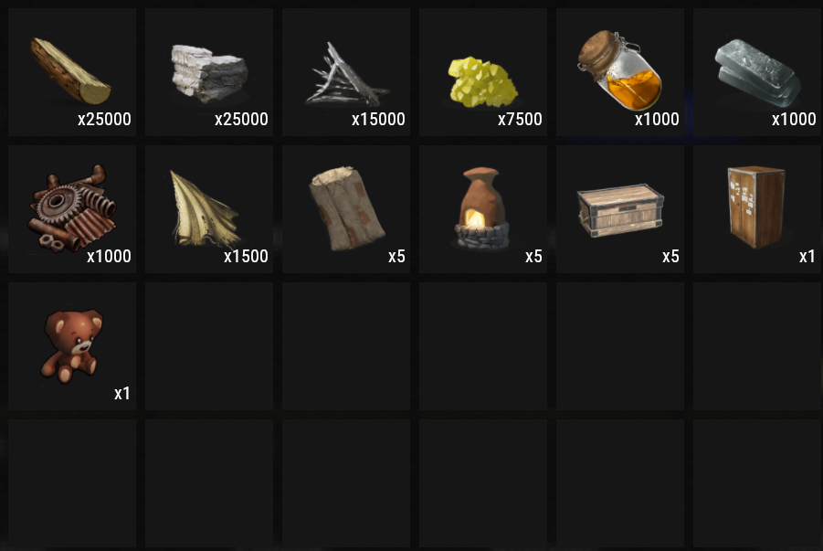Select the high quality metal ingots
Screen dimensions: 823x551
coord(757,72)
